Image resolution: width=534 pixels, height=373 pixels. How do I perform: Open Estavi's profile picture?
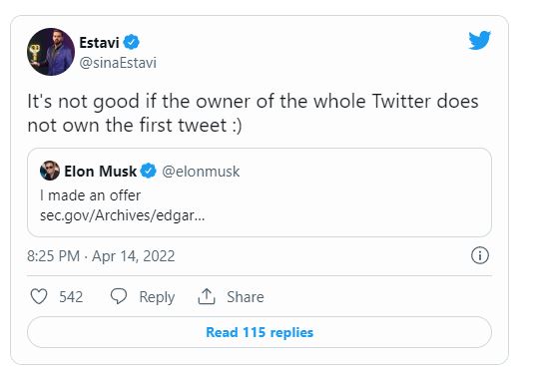coord(51,52)
